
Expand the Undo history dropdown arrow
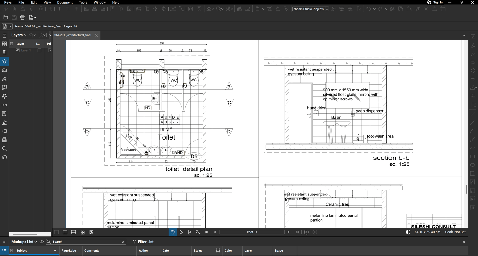tap(374, 9)
